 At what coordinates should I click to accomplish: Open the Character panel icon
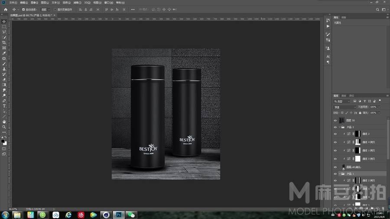[328, 57]
